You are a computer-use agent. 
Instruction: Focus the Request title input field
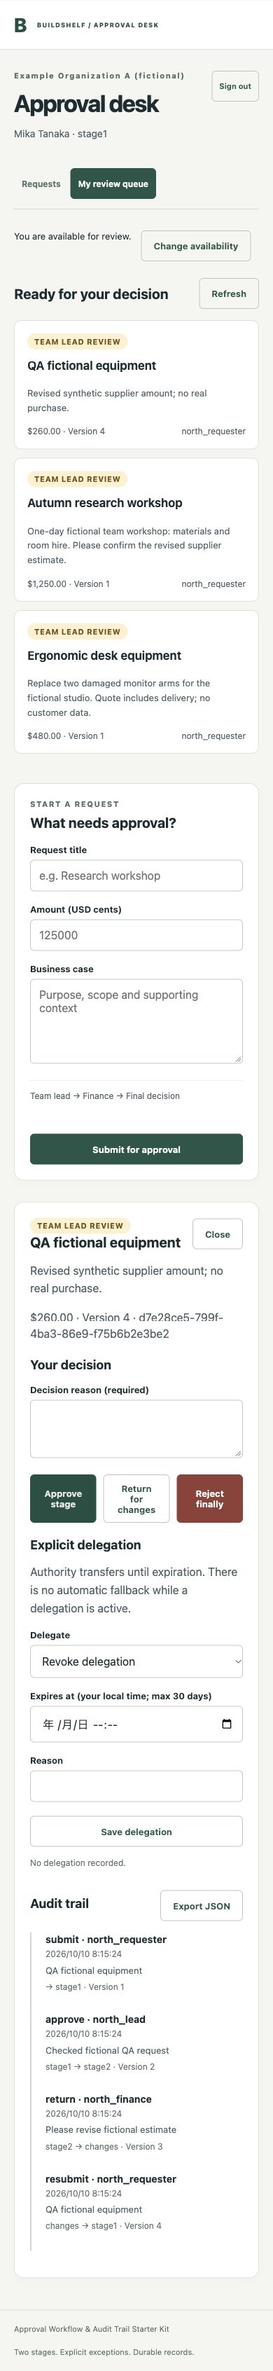(x=136, y=876)
